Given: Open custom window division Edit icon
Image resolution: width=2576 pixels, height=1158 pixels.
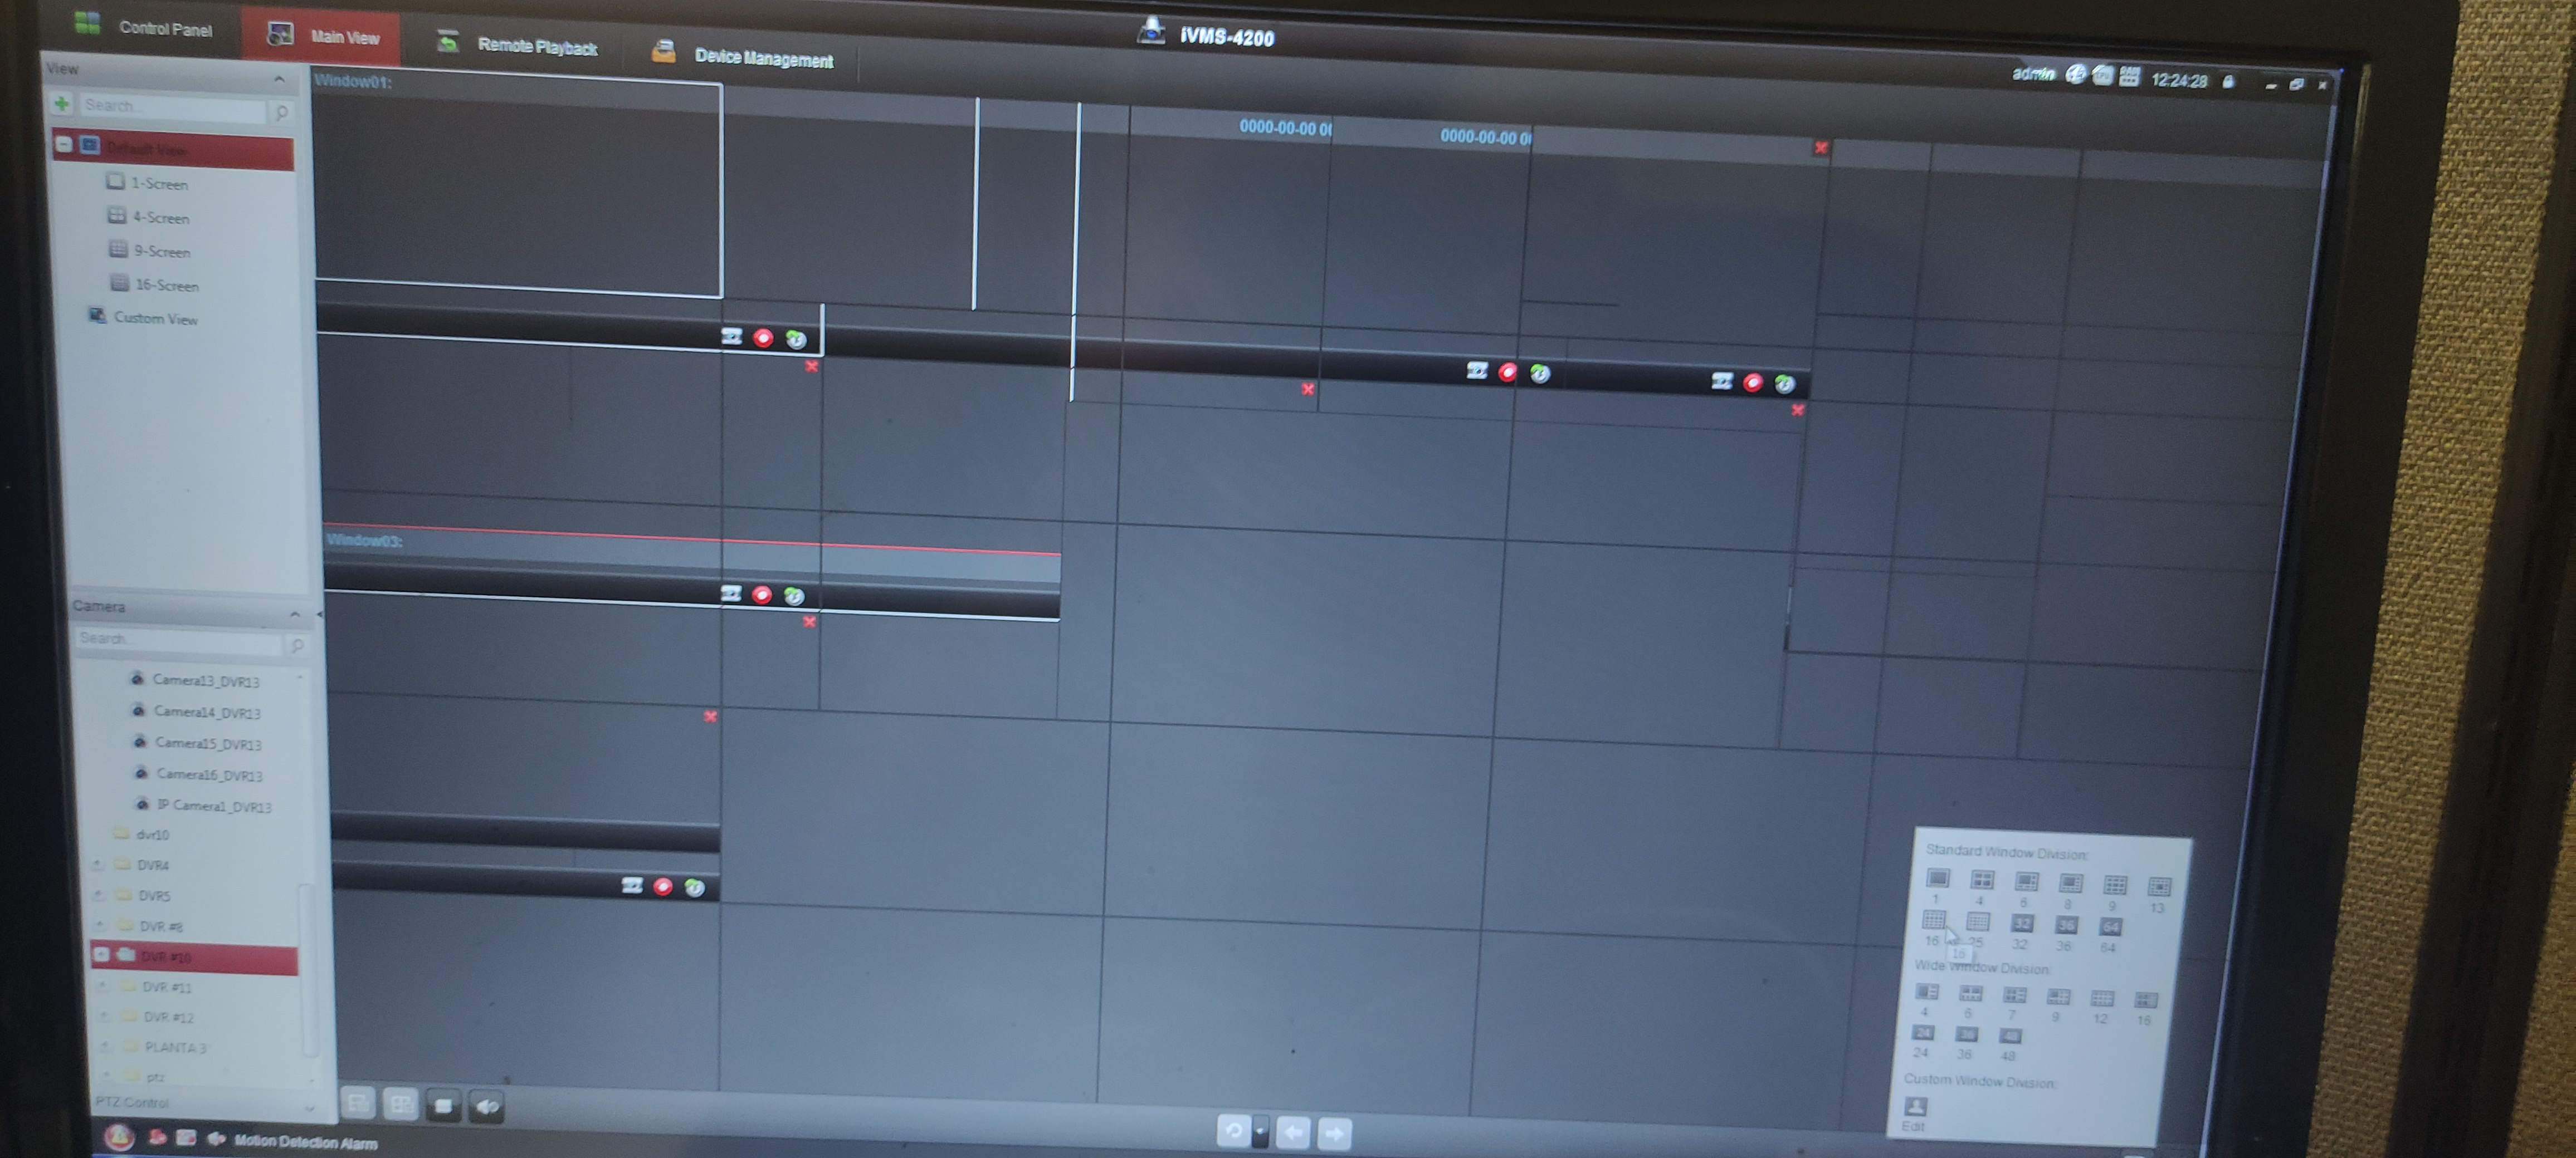Looking at the screenshot, I should 1915,1106.
